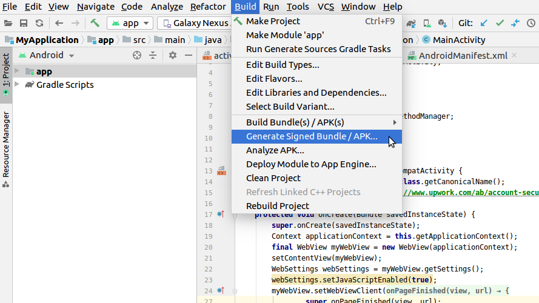Click the override gutter icon on line 24
Image resolution: width=539 pixels, height=303 pixels.
pyautogui.click(x=221, y=291)
